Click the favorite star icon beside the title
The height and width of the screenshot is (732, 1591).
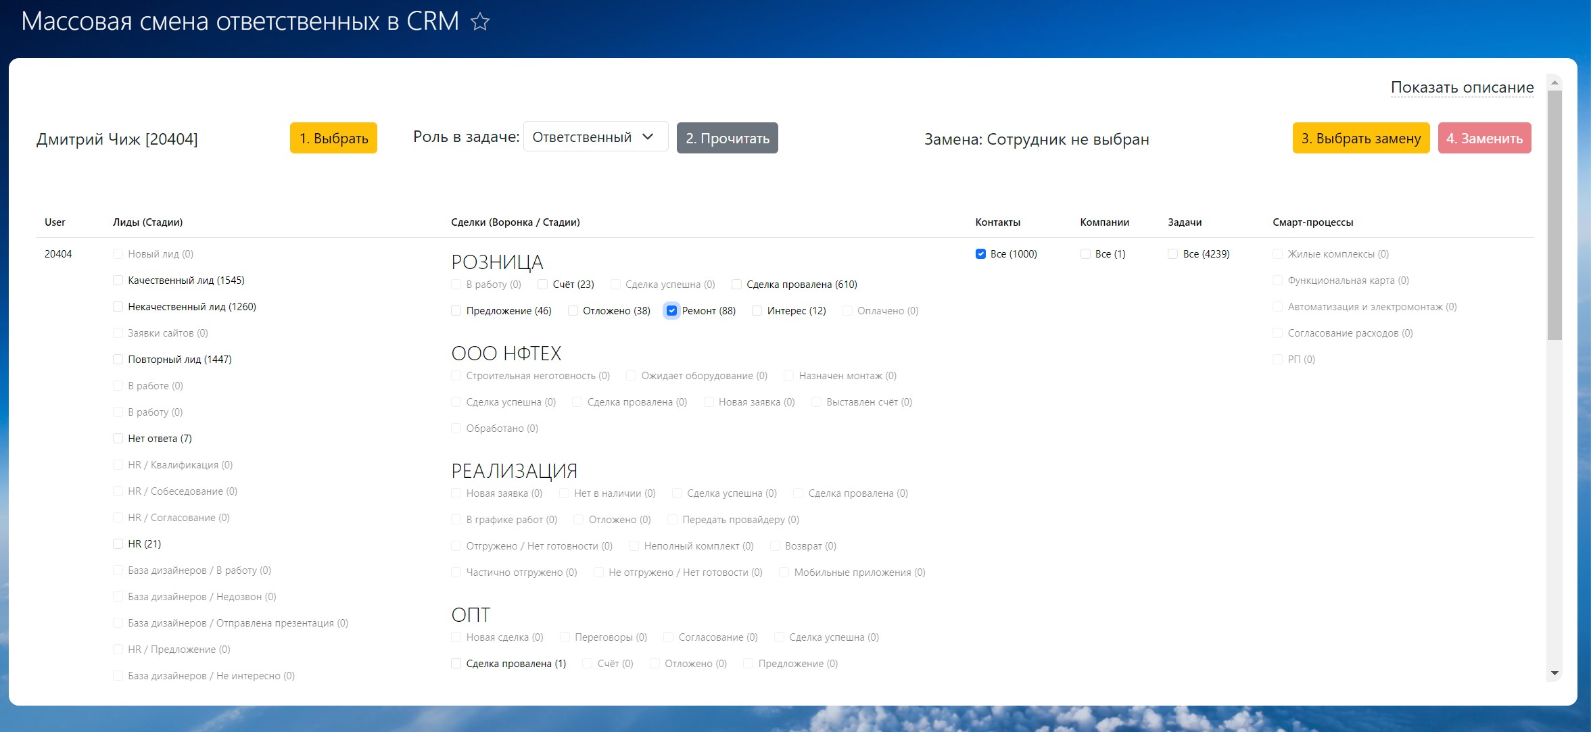tap(480, 22)
